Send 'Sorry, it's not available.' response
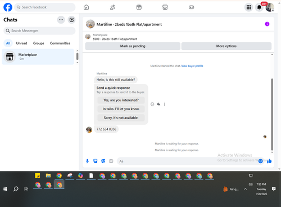Image resolution: width=281 pixels, height=207 pixels. tap(121, 118)
